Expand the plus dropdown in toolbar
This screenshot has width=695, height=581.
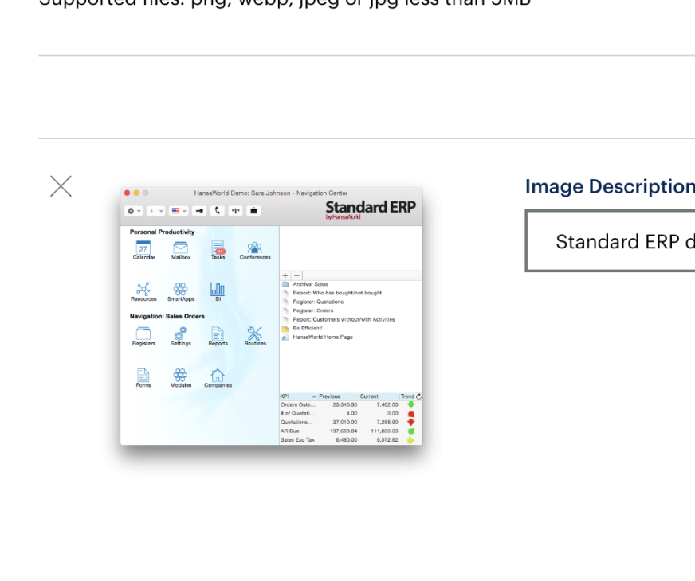tap(155, 211)
